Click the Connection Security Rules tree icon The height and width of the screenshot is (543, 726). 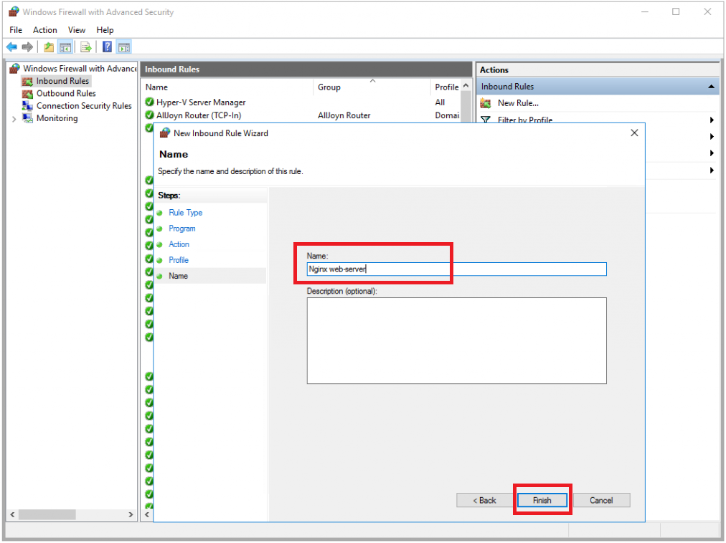[x=28, y=106]
